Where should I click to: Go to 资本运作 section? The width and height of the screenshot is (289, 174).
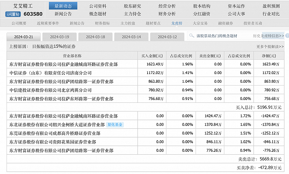236,6
